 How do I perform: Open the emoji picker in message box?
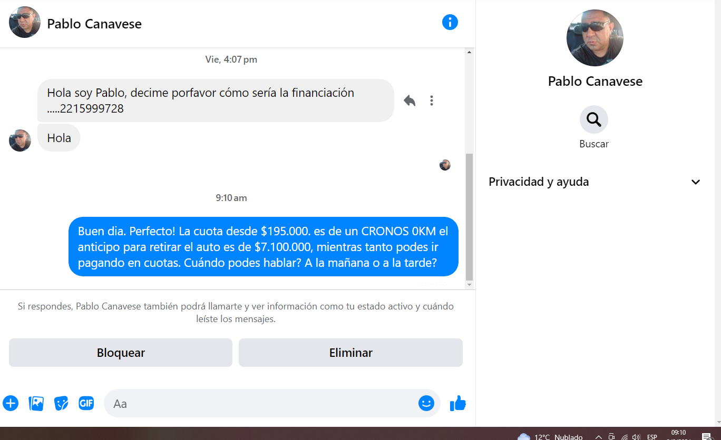point(426,404)
